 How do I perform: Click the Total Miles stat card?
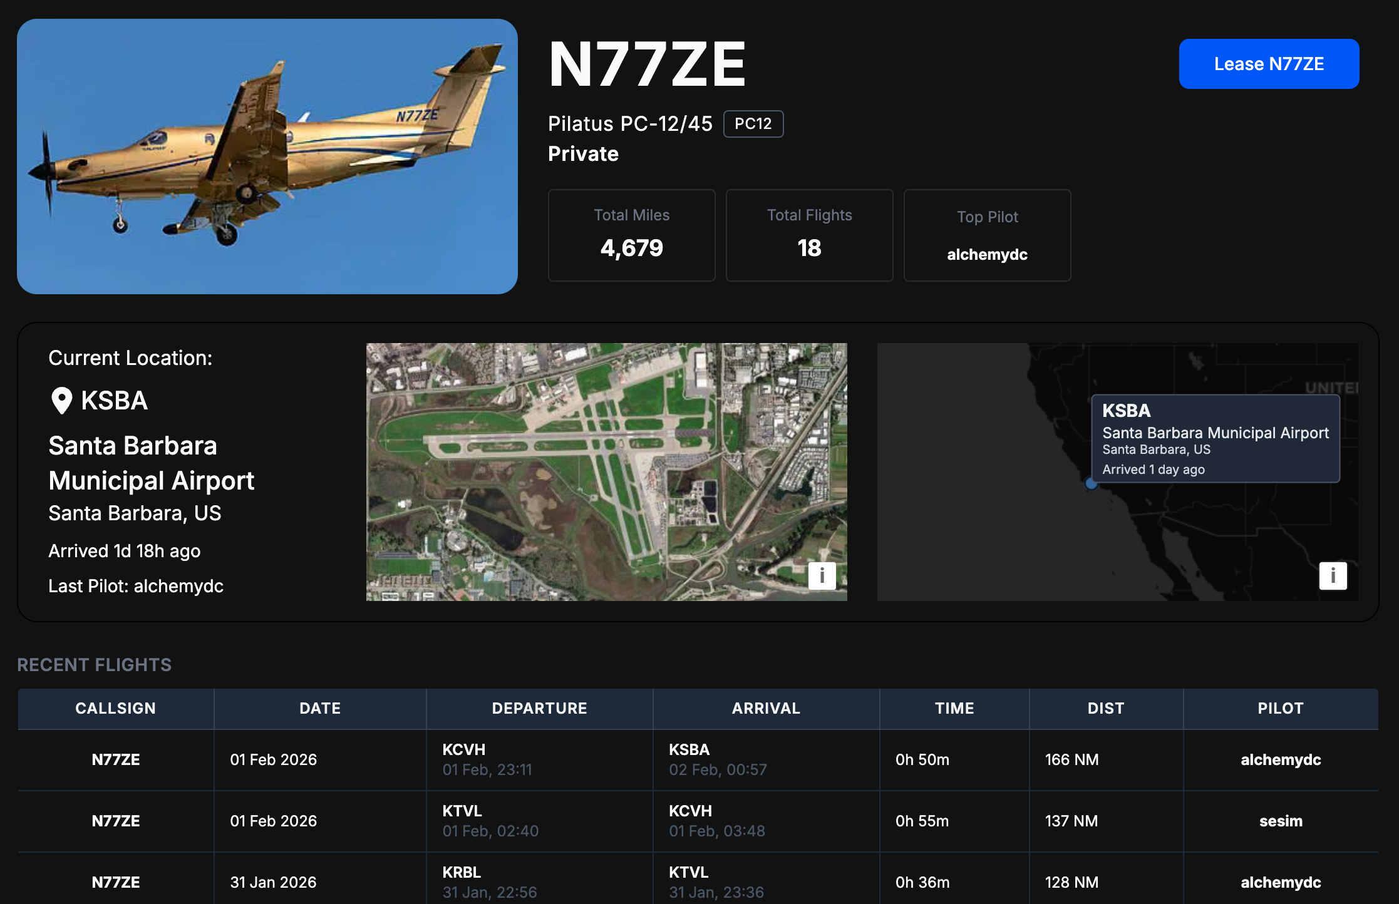click(631, 235)
